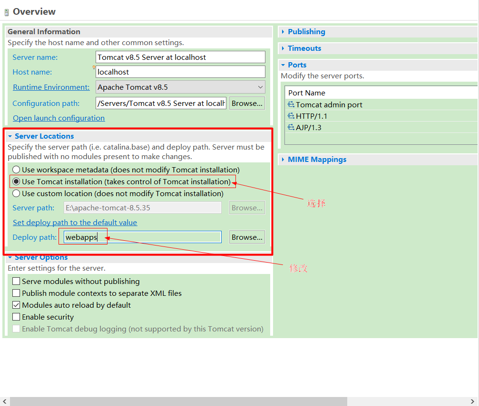The image size is (479, 406).
Task: Click the General Information section header
Action: point(139,32)
